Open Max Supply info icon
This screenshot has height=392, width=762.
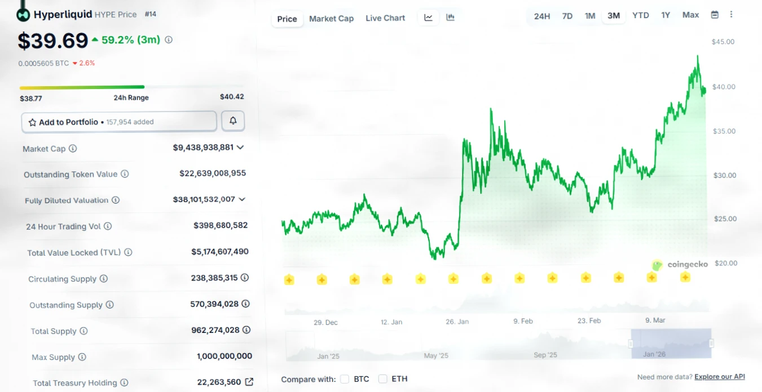[x=82, y=357]
